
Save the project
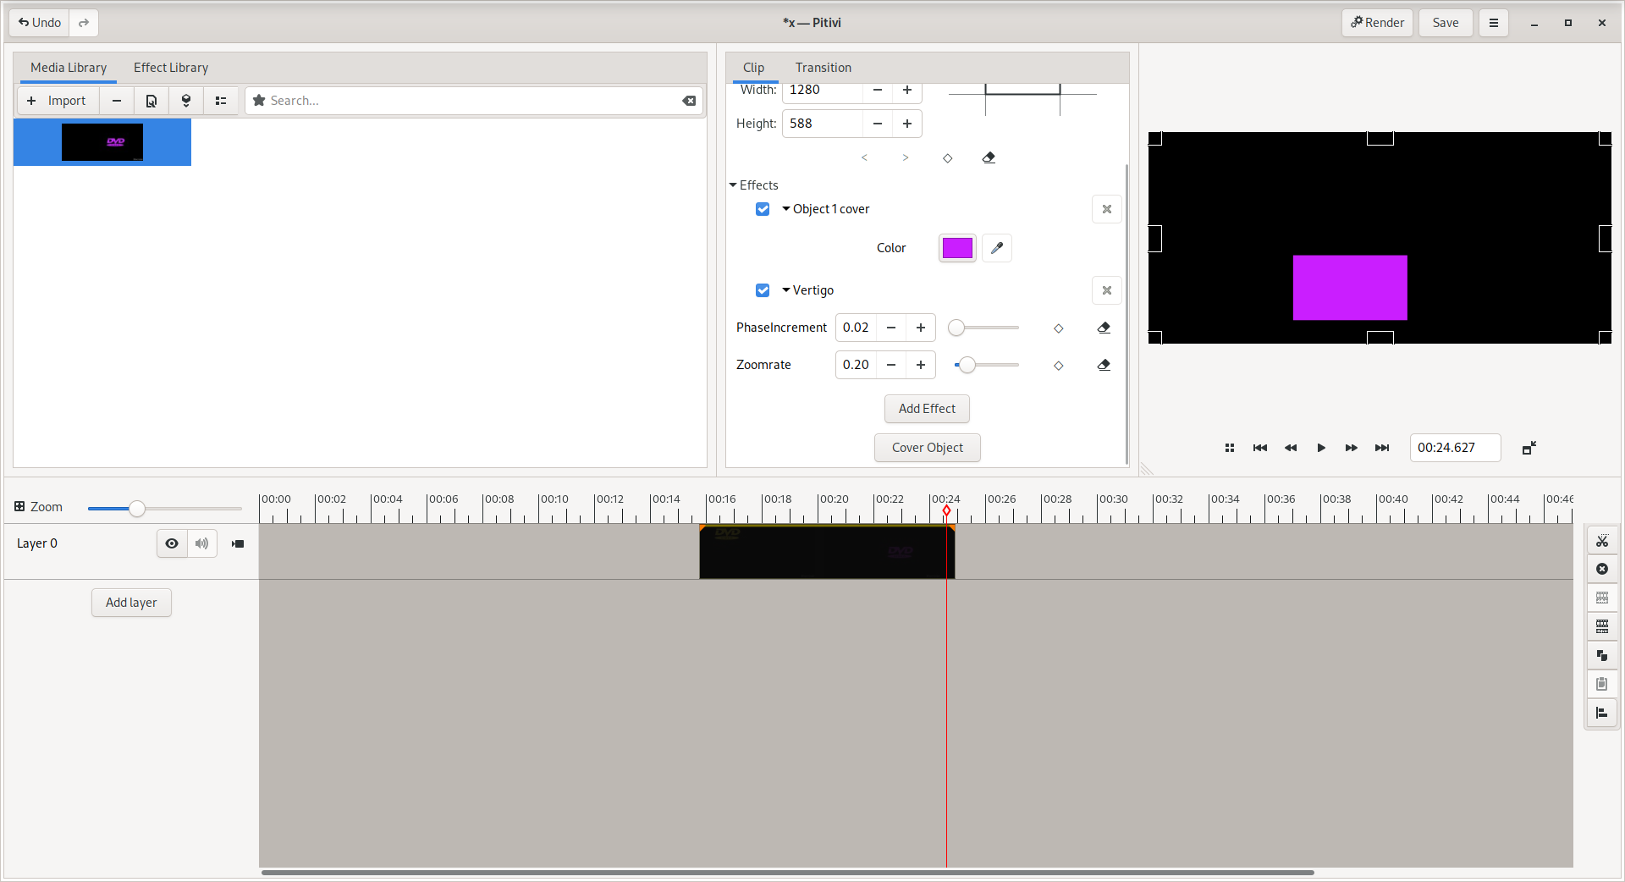pyautogui.click(x=1445, y=23)
